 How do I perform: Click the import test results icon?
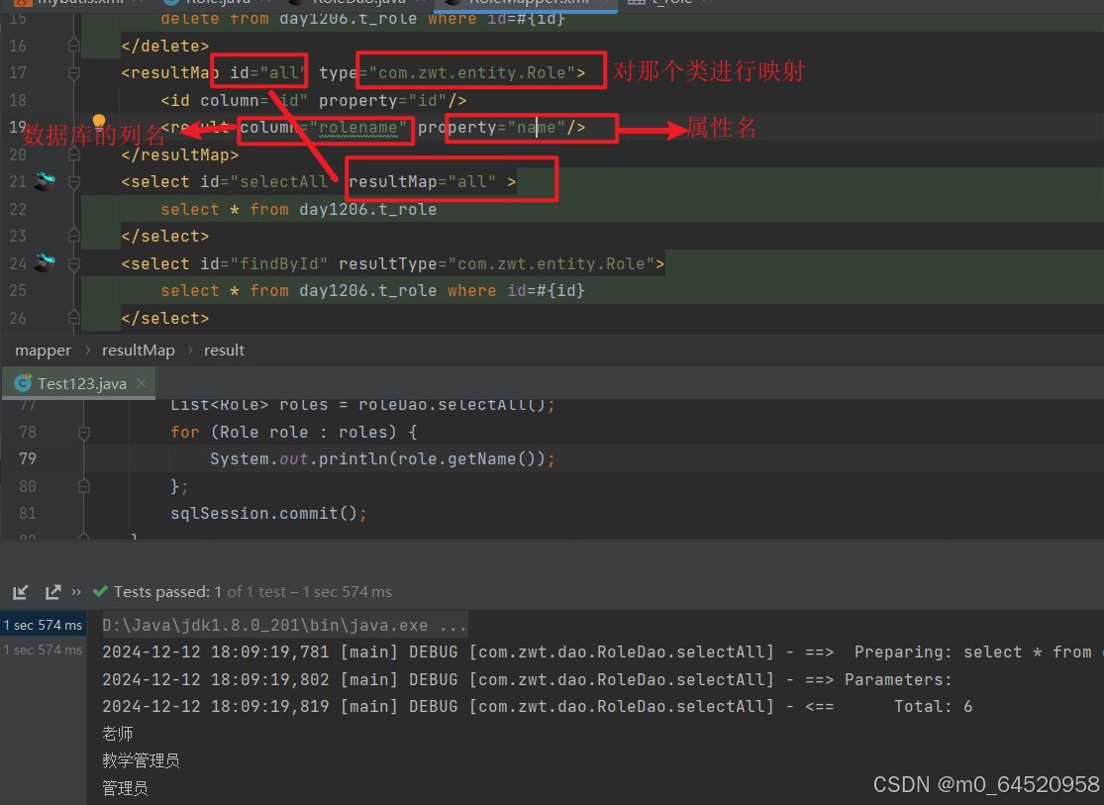coord(20,591)
